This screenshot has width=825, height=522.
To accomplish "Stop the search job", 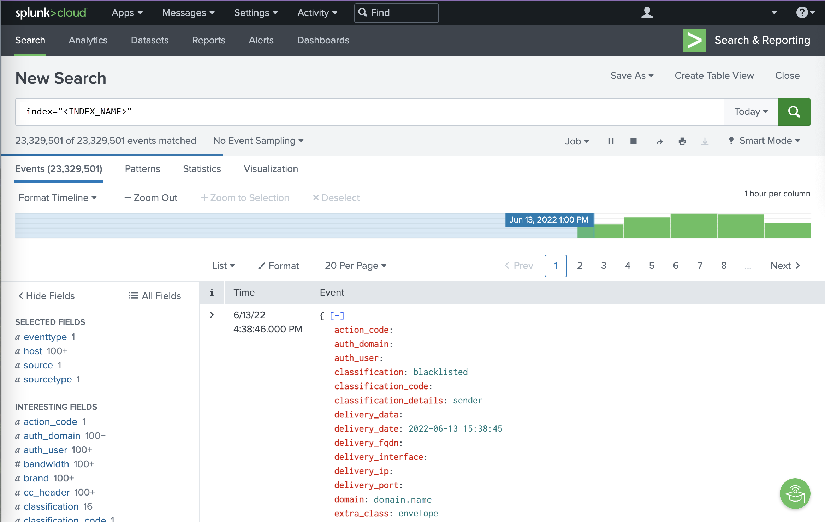I will (633, 141).
